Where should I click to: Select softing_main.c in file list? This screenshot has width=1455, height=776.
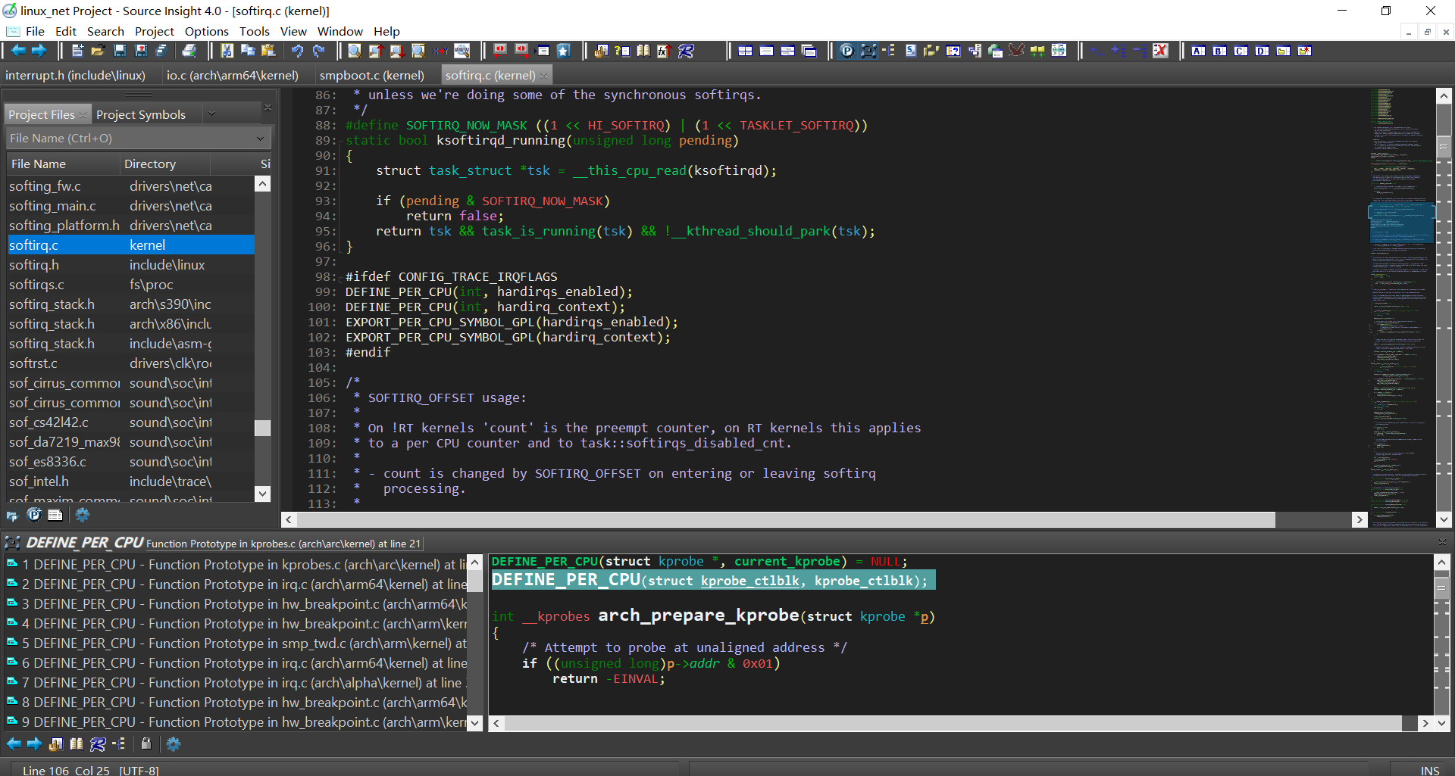(x=130, y=206)
